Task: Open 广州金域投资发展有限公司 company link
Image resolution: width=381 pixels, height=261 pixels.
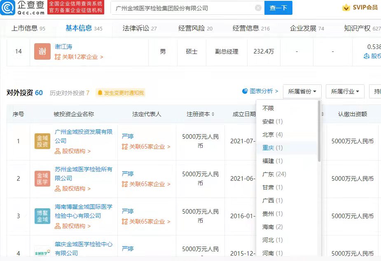Action: [x=84, y=136]
